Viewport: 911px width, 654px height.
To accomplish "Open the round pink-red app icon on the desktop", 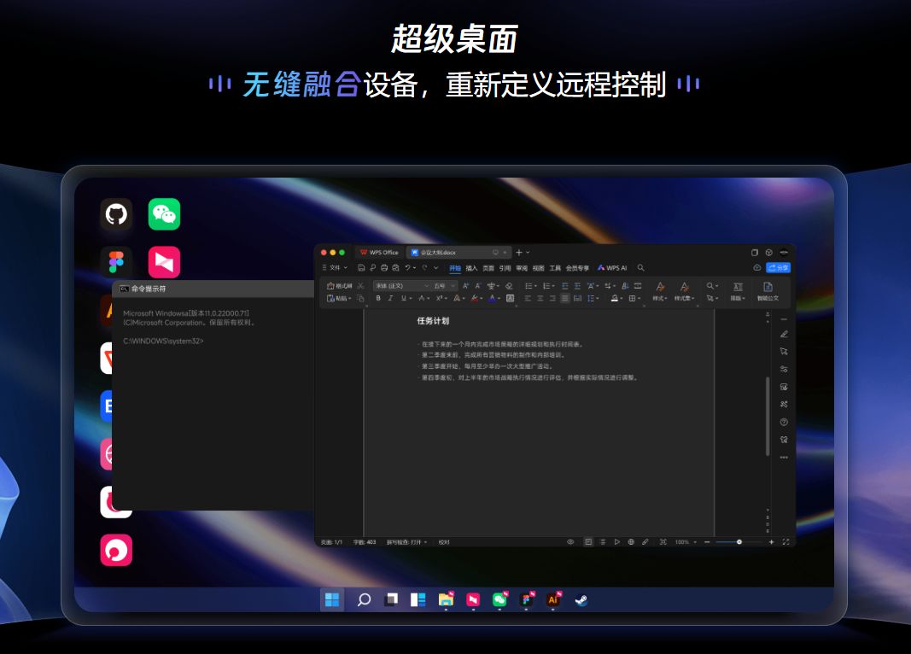I will click(116, 550).
